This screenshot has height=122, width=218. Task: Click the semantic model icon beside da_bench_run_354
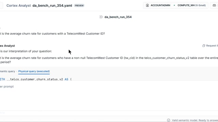[101, 17]
